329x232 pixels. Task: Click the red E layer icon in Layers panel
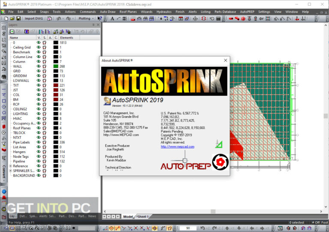point(27,32)
